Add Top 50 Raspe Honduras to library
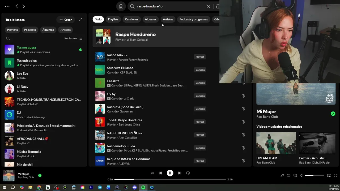The width and height of the screenshot is (340, 191). point(243,122)
